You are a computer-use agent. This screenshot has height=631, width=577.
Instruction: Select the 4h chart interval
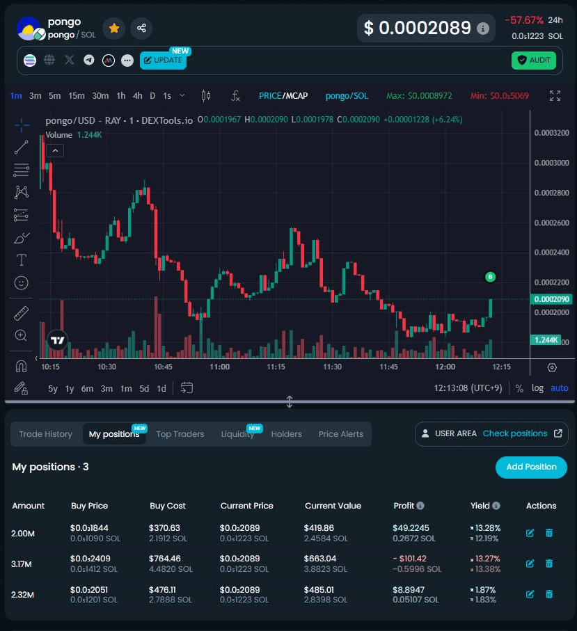(x=138, y=96)
